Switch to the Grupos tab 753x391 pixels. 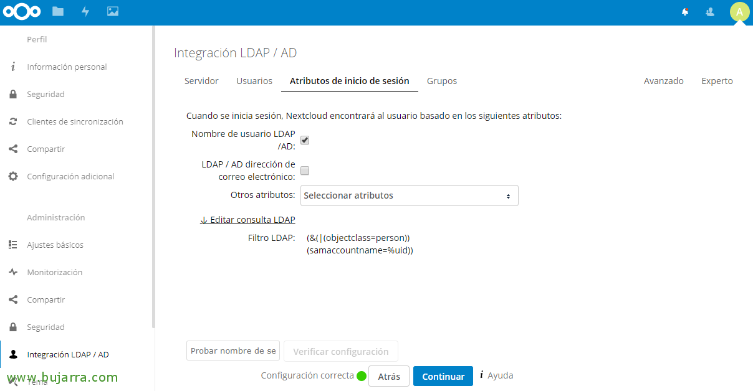click(442, 81)
